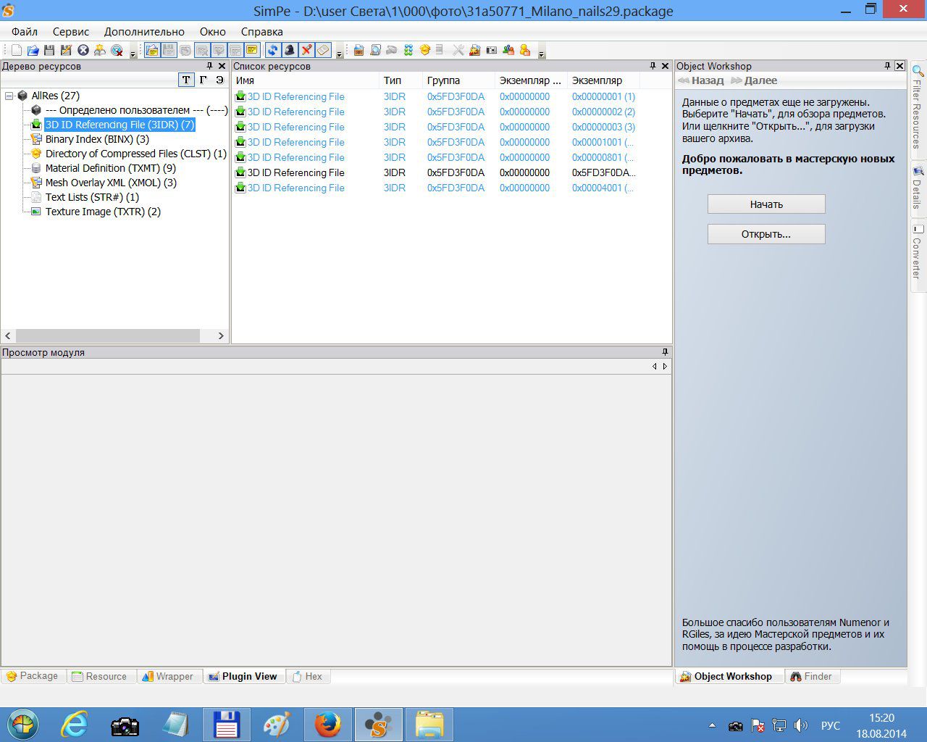927x742 pixels.
Task: Open the Сервис menu
Action: [x=70, y=32]
